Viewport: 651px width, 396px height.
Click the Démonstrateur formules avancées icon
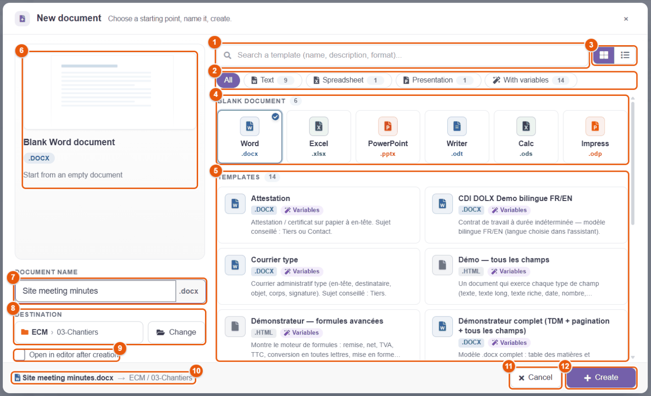tap(235, 326)
